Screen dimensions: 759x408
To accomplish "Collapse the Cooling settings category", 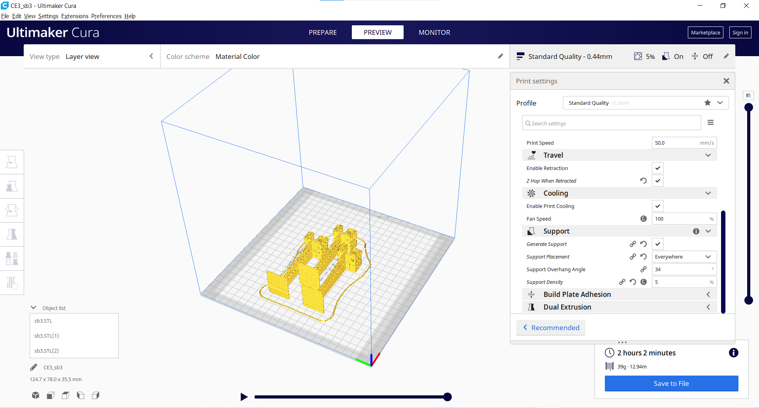I will click(619, 193).
